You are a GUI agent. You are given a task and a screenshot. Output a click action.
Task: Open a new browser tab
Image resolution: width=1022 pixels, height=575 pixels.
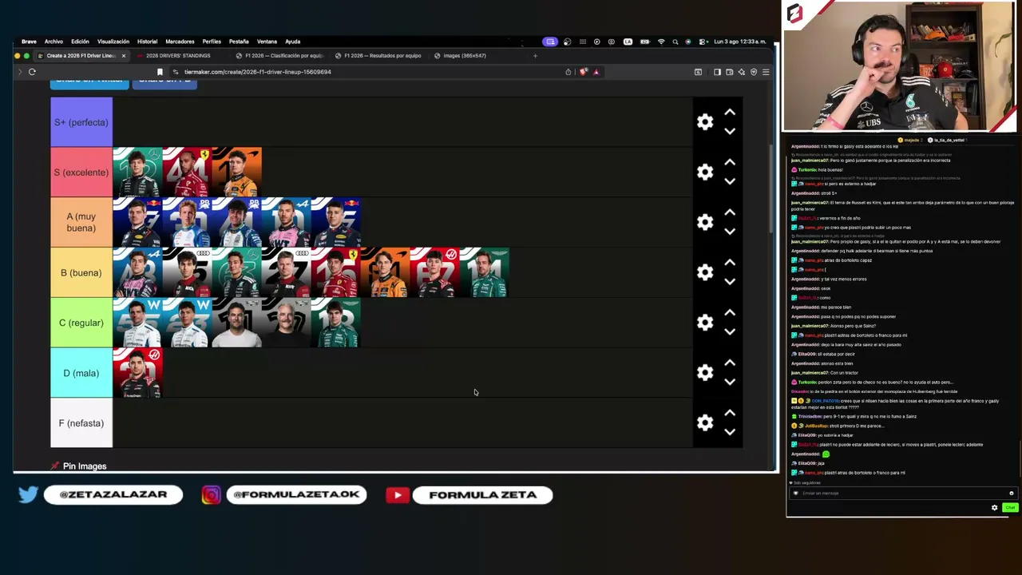click(x=535, y=56)
